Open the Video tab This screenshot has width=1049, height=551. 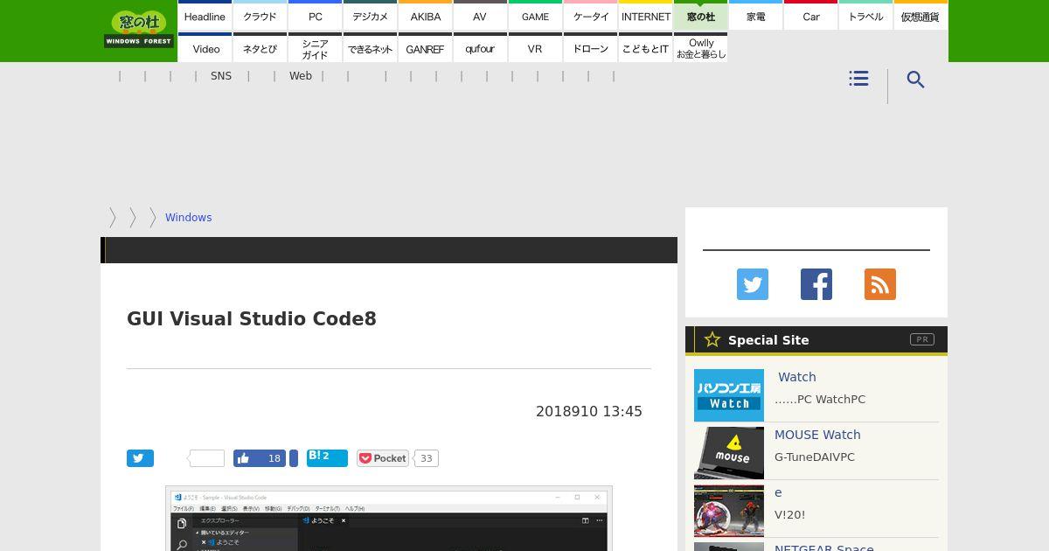tap(205, 48)
